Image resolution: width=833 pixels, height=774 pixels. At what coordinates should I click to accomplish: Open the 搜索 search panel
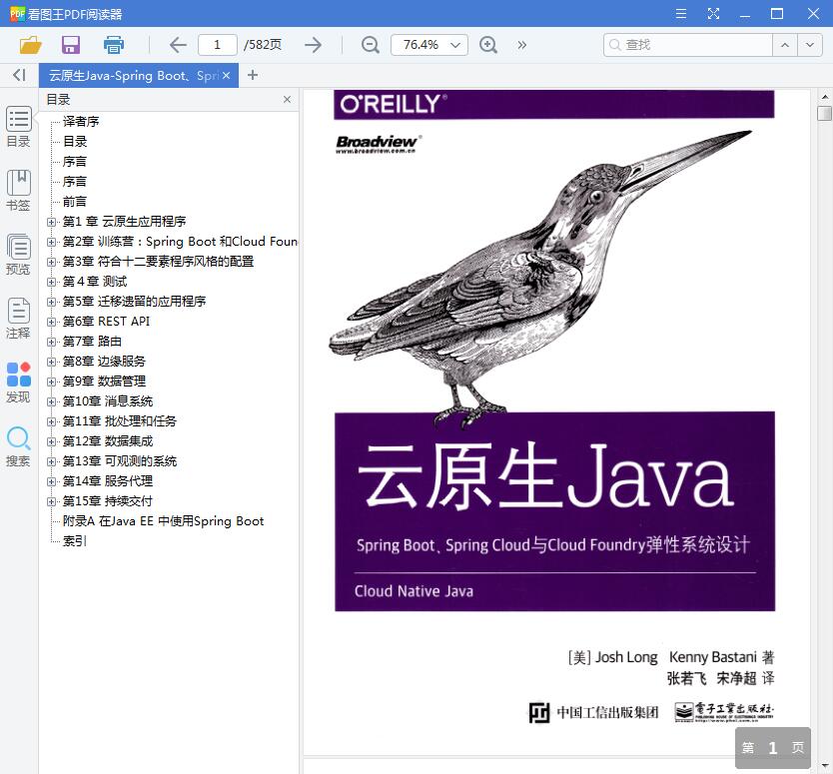tap(19, 446)
